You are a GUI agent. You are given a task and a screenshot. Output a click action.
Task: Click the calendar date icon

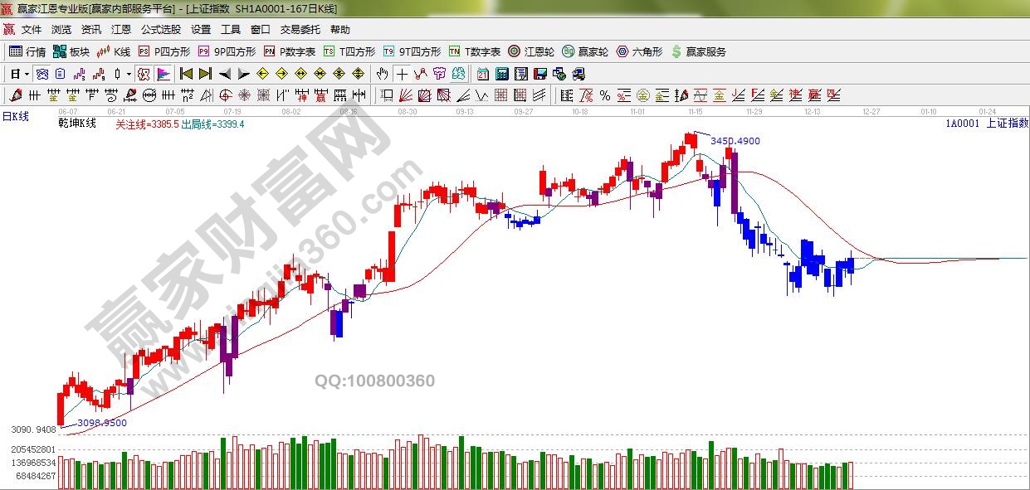click(482, 74)
